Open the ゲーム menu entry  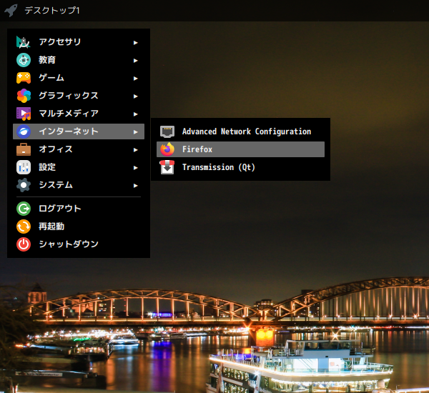(x=79, y=78)
